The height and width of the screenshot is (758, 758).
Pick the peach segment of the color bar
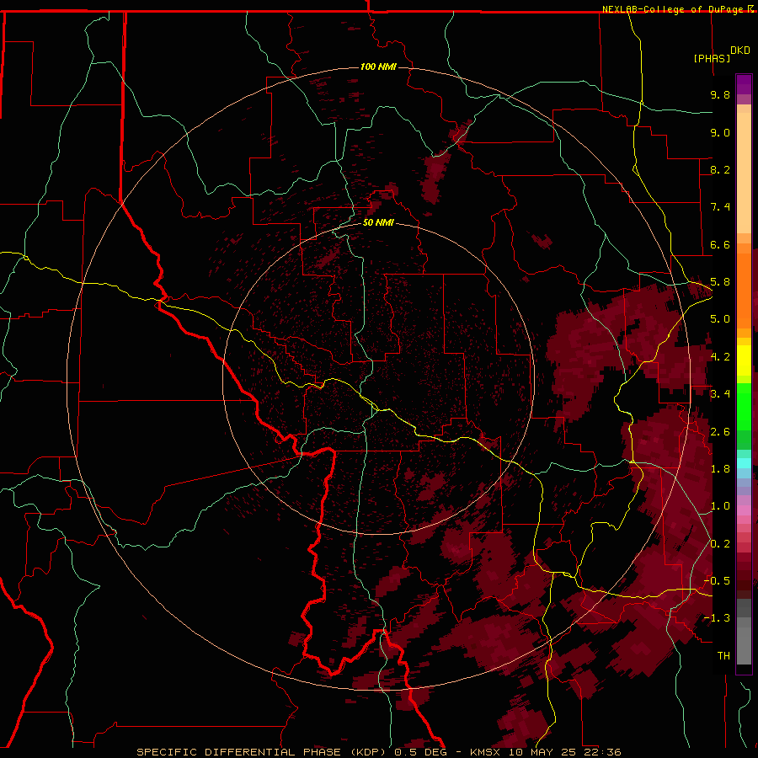tap(744, 173)
